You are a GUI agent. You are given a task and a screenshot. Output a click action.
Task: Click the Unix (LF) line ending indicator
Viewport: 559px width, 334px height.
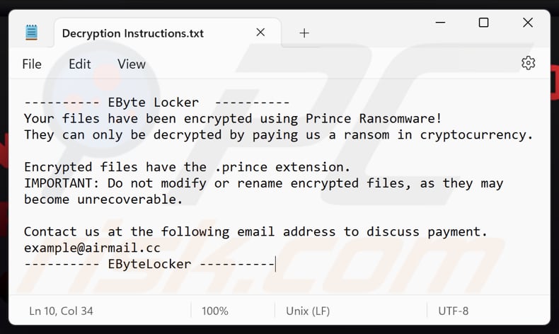(312, 311)
